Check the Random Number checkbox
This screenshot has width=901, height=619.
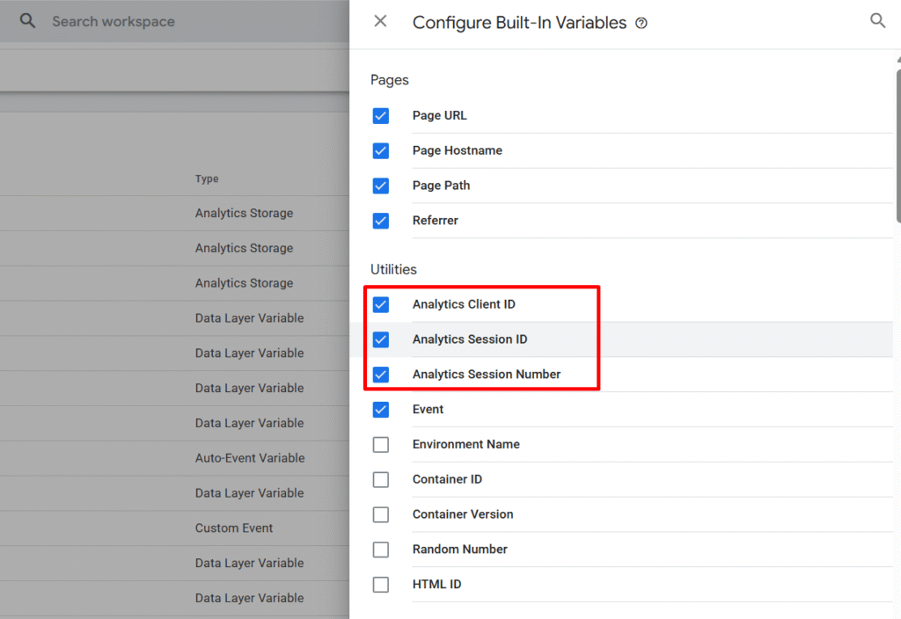pos(381,550)
